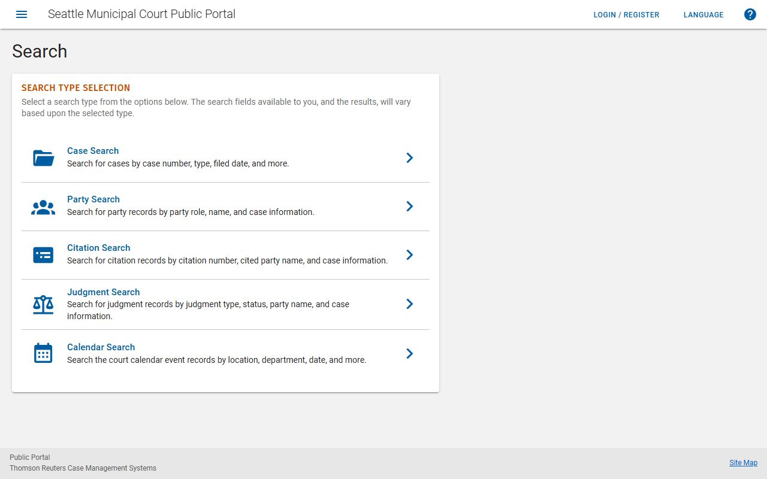767x479 pixels.
Task: Click the 'Search for citation records' description
Action: coord(228,260)
